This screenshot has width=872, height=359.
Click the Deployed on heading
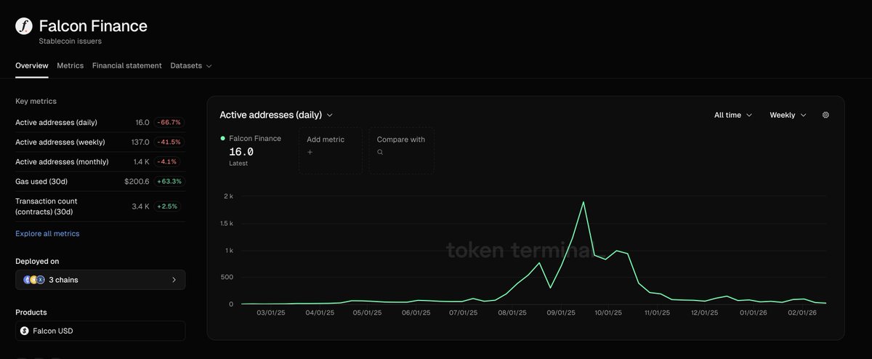[x=36, y=261]
